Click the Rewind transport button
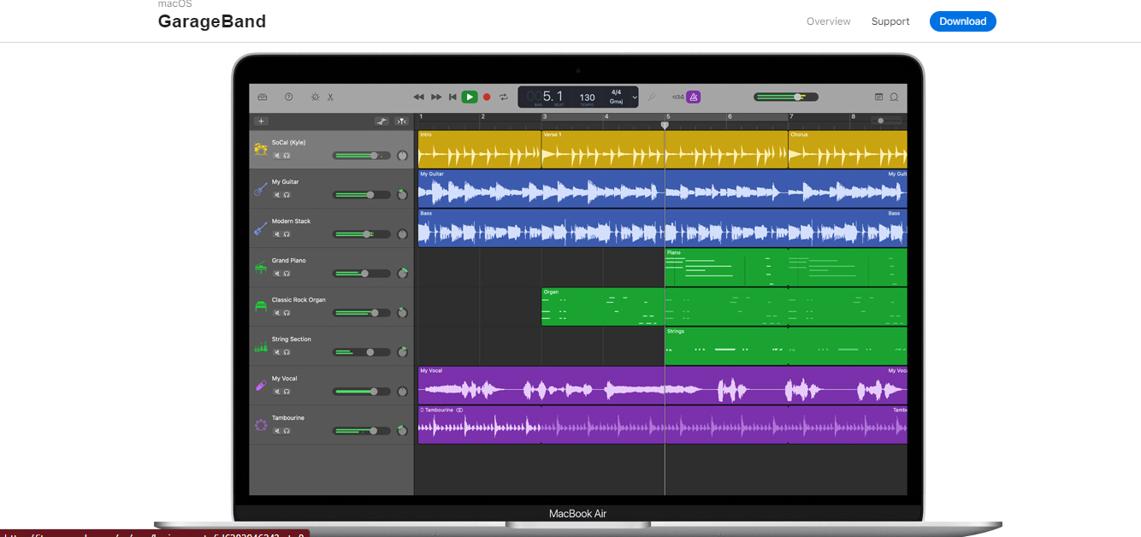 pyautogui.click(x=419, y=97)
